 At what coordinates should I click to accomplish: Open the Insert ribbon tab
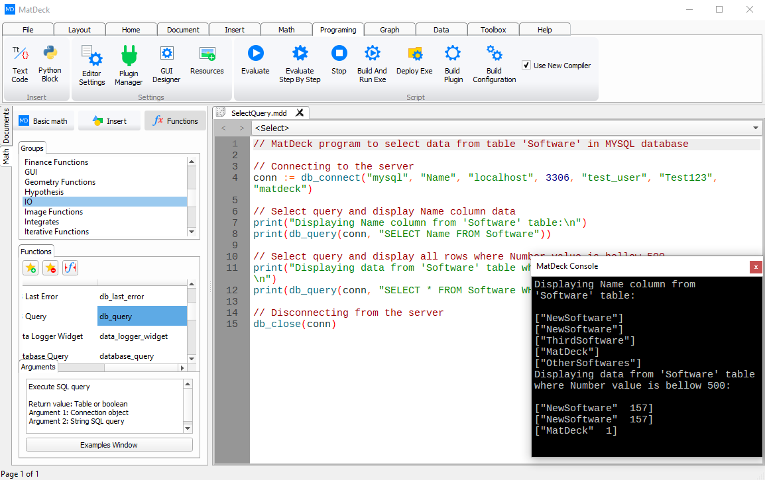(x=235, y=30)
